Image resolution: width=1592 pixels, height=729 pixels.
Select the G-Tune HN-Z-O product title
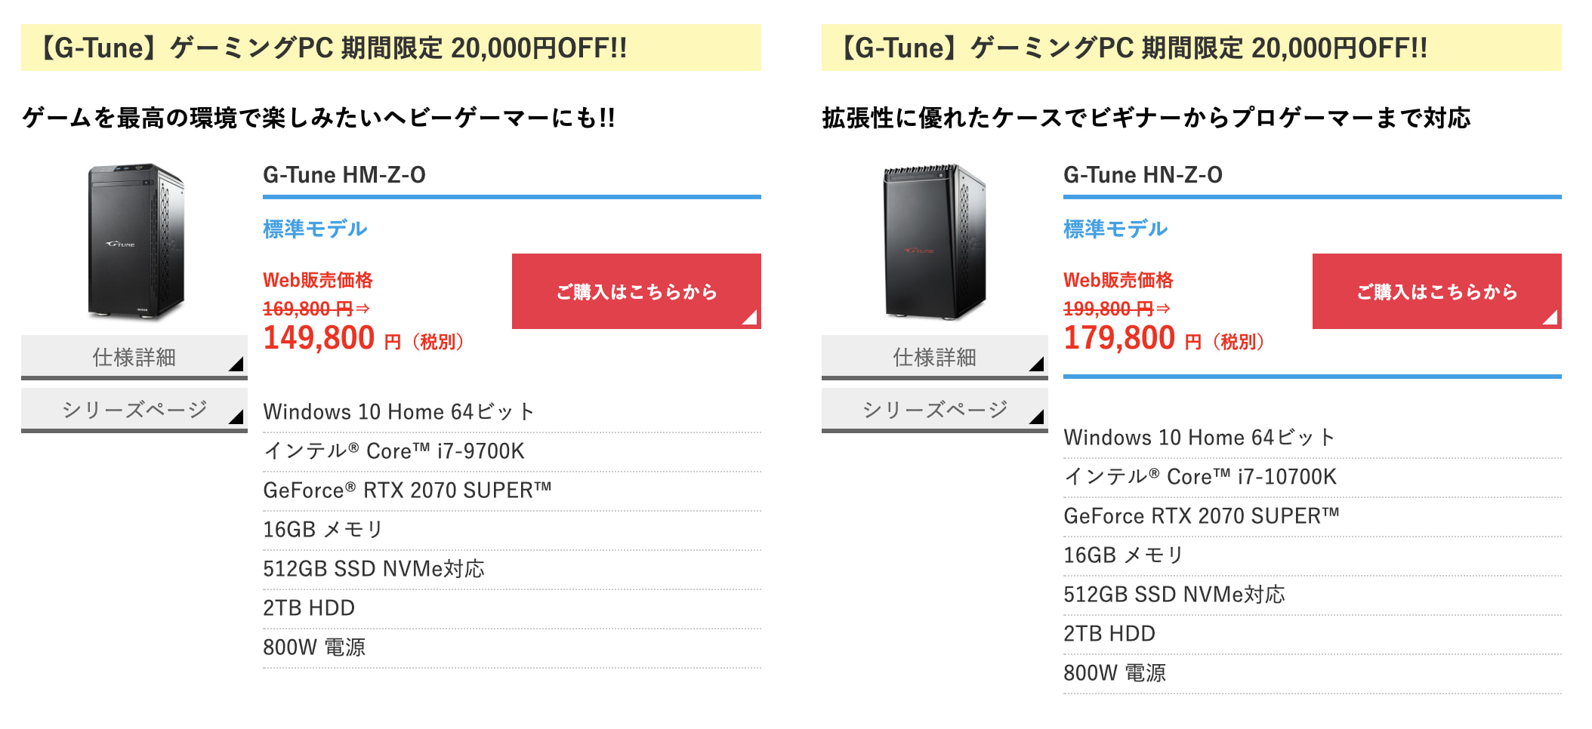click(1143, 175)
